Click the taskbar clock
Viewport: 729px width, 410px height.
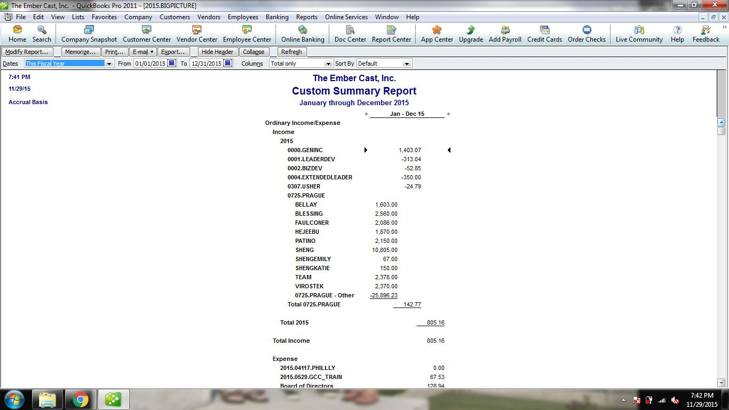coord(702,400)
